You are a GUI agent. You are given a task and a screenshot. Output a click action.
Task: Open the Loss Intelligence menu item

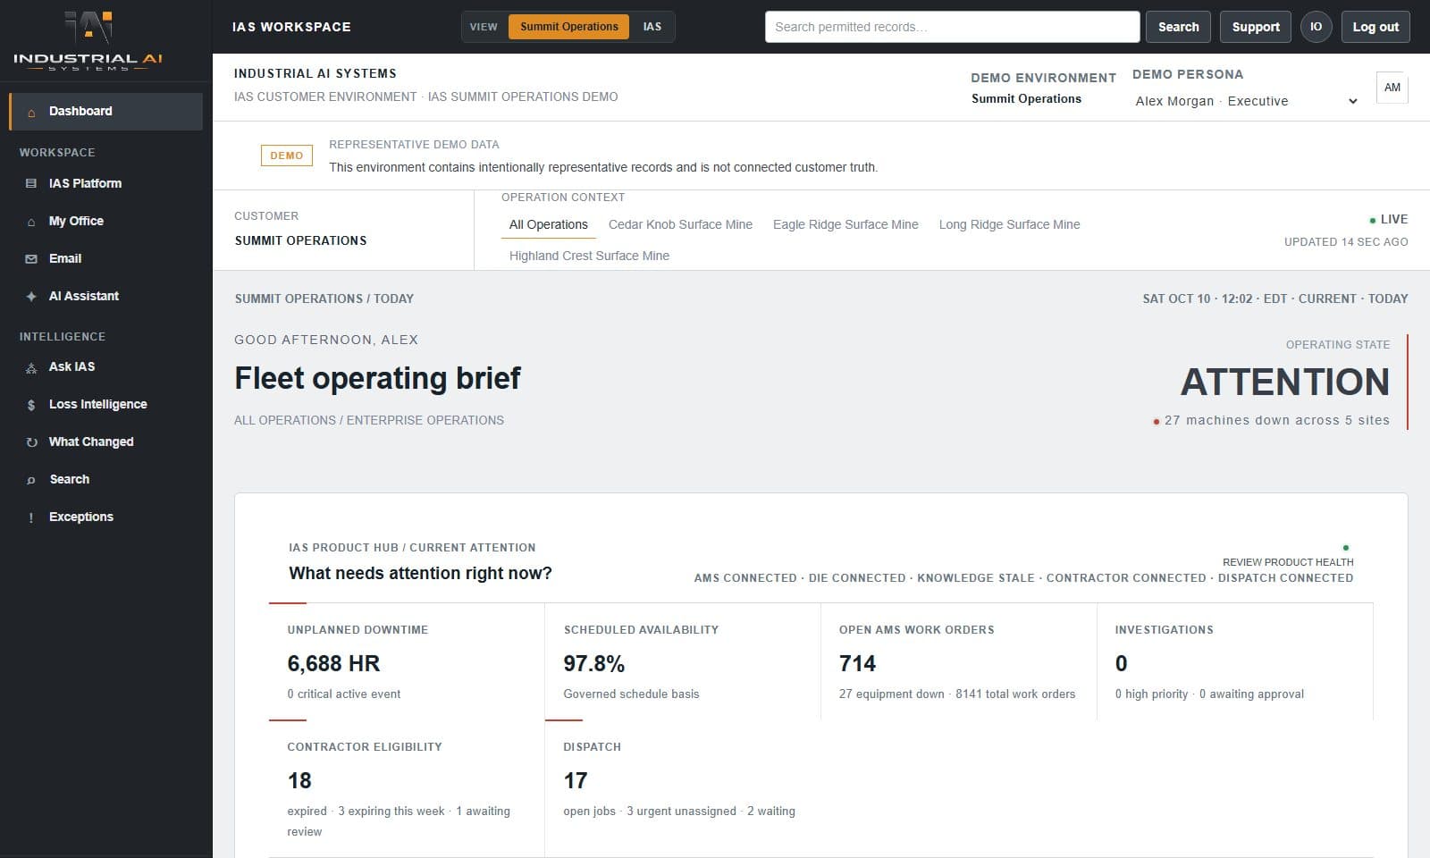tap(105, 405)
